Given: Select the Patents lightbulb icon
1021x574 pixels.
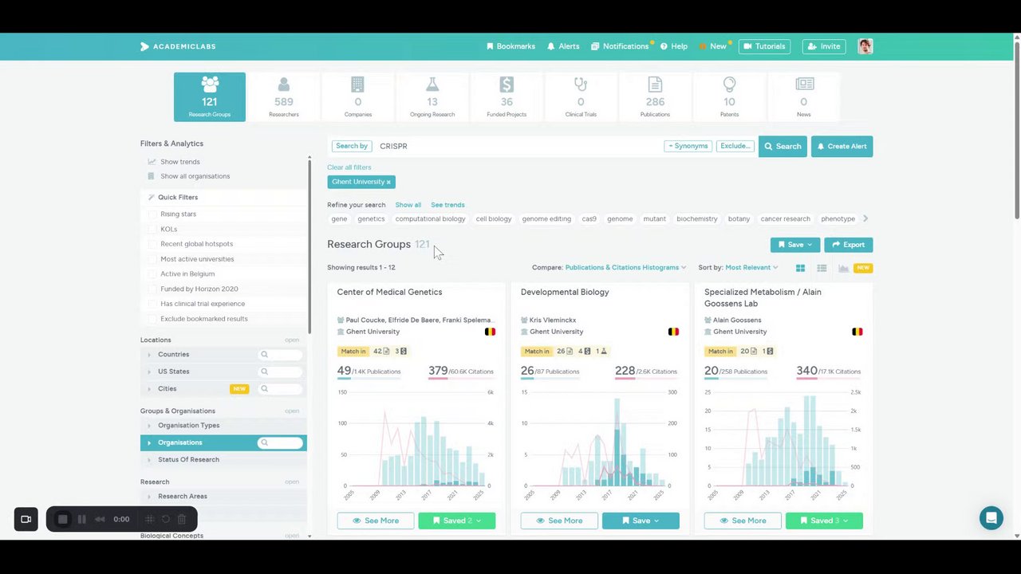Looking at the screenshot, I should pos(729,85).
